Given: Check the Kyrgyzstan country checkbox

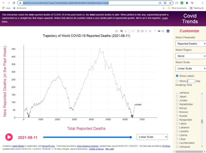Looking at the screenshot, I should [177, 120].
